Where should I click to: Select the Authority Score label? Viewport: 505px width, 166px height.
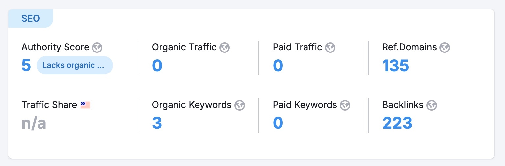55,47
